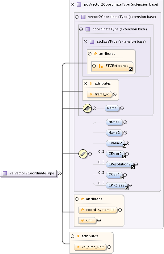Select the velVector2CoordinateType root type box
The image size is (164, 254).
click(28, 173)
